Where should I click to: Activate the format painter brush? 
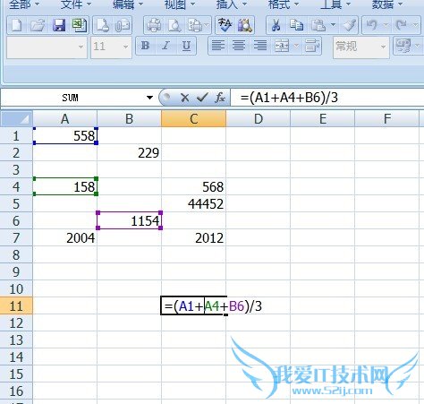point(350,25)
